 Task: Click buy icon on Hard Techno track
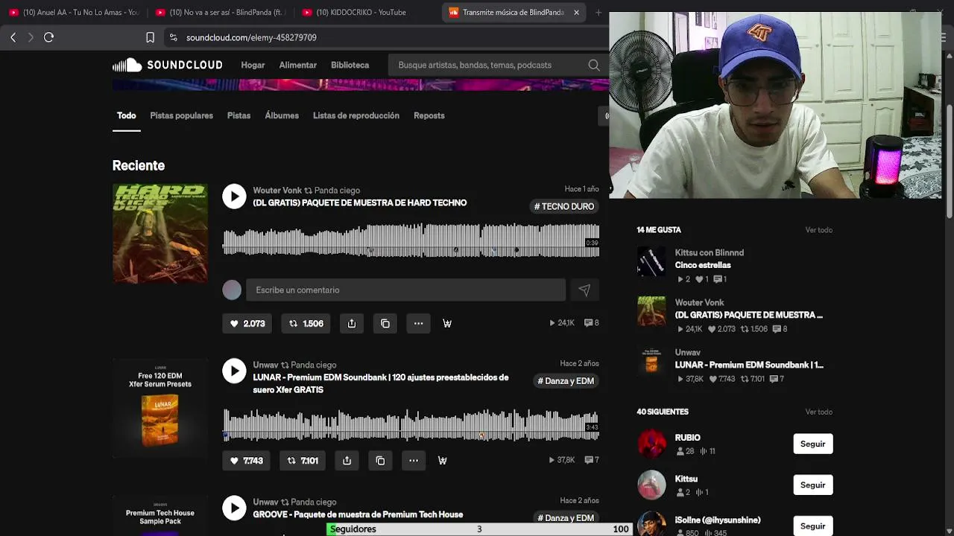447,323
